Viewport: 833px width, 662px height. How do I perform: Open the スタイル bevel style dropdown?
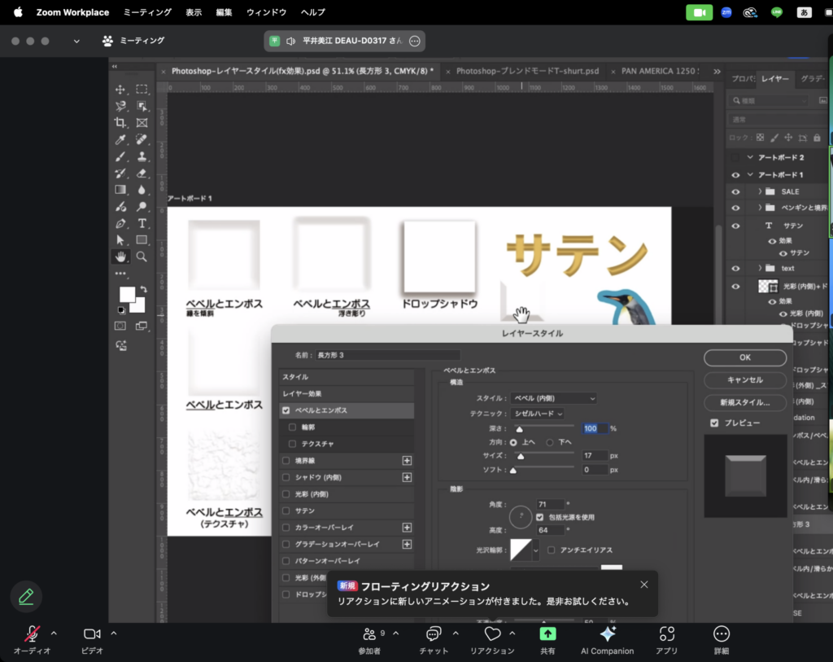click(x=553, y=398)
